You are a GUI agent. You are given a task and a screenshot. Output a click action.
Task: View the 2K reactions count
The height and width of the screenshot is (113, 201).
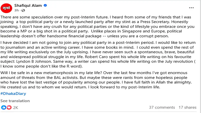point(16,107)
